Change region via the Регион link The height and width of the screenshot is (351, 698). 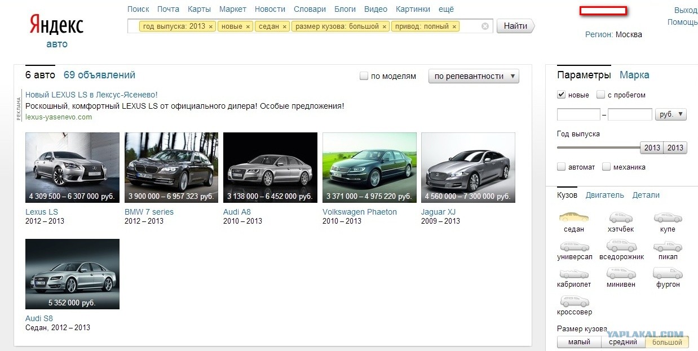click(599, 34)
